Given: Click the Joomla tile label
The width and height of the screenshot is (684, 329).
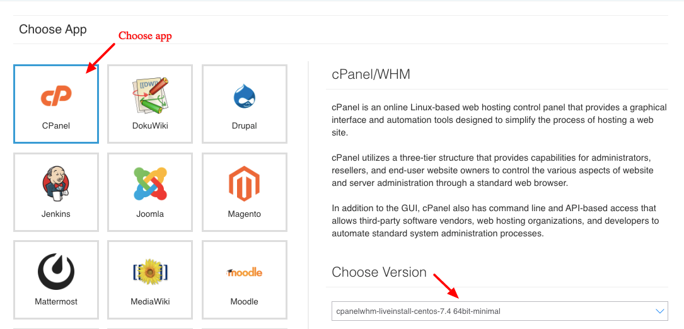Looking at the screenshot, I should 150,214.
